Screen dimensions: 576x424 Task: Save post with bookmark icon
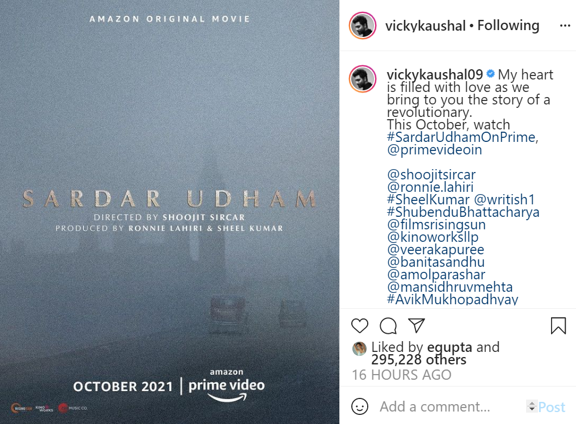coord(558,326)
